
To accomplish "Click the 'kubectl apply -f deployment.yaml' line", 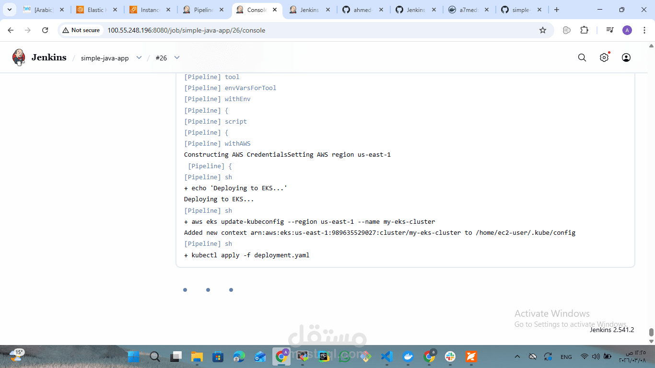I will (x=247, y=255).
